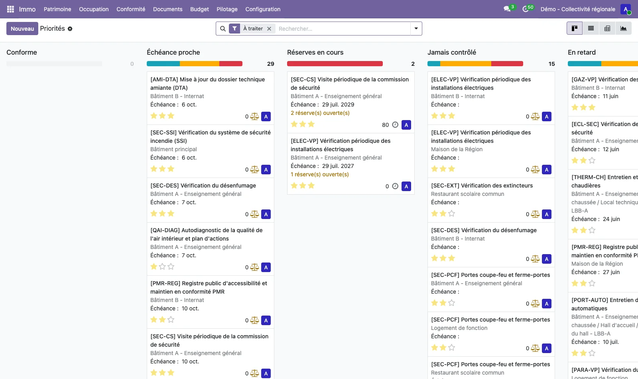This screenshot has width=638, height=379.
Task: Click teal segment of Échéance proche bar
Action: (x=163, y=64)
